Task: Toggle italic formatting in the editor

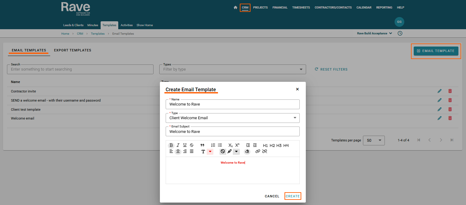Action: (178, 145)
